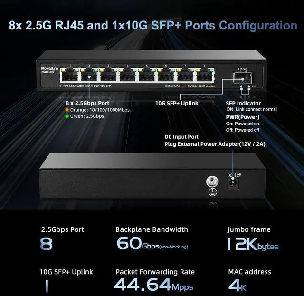
Task: Click the orange dot beside 10/100/1000Mbps
Action: (x=67, y=110)
